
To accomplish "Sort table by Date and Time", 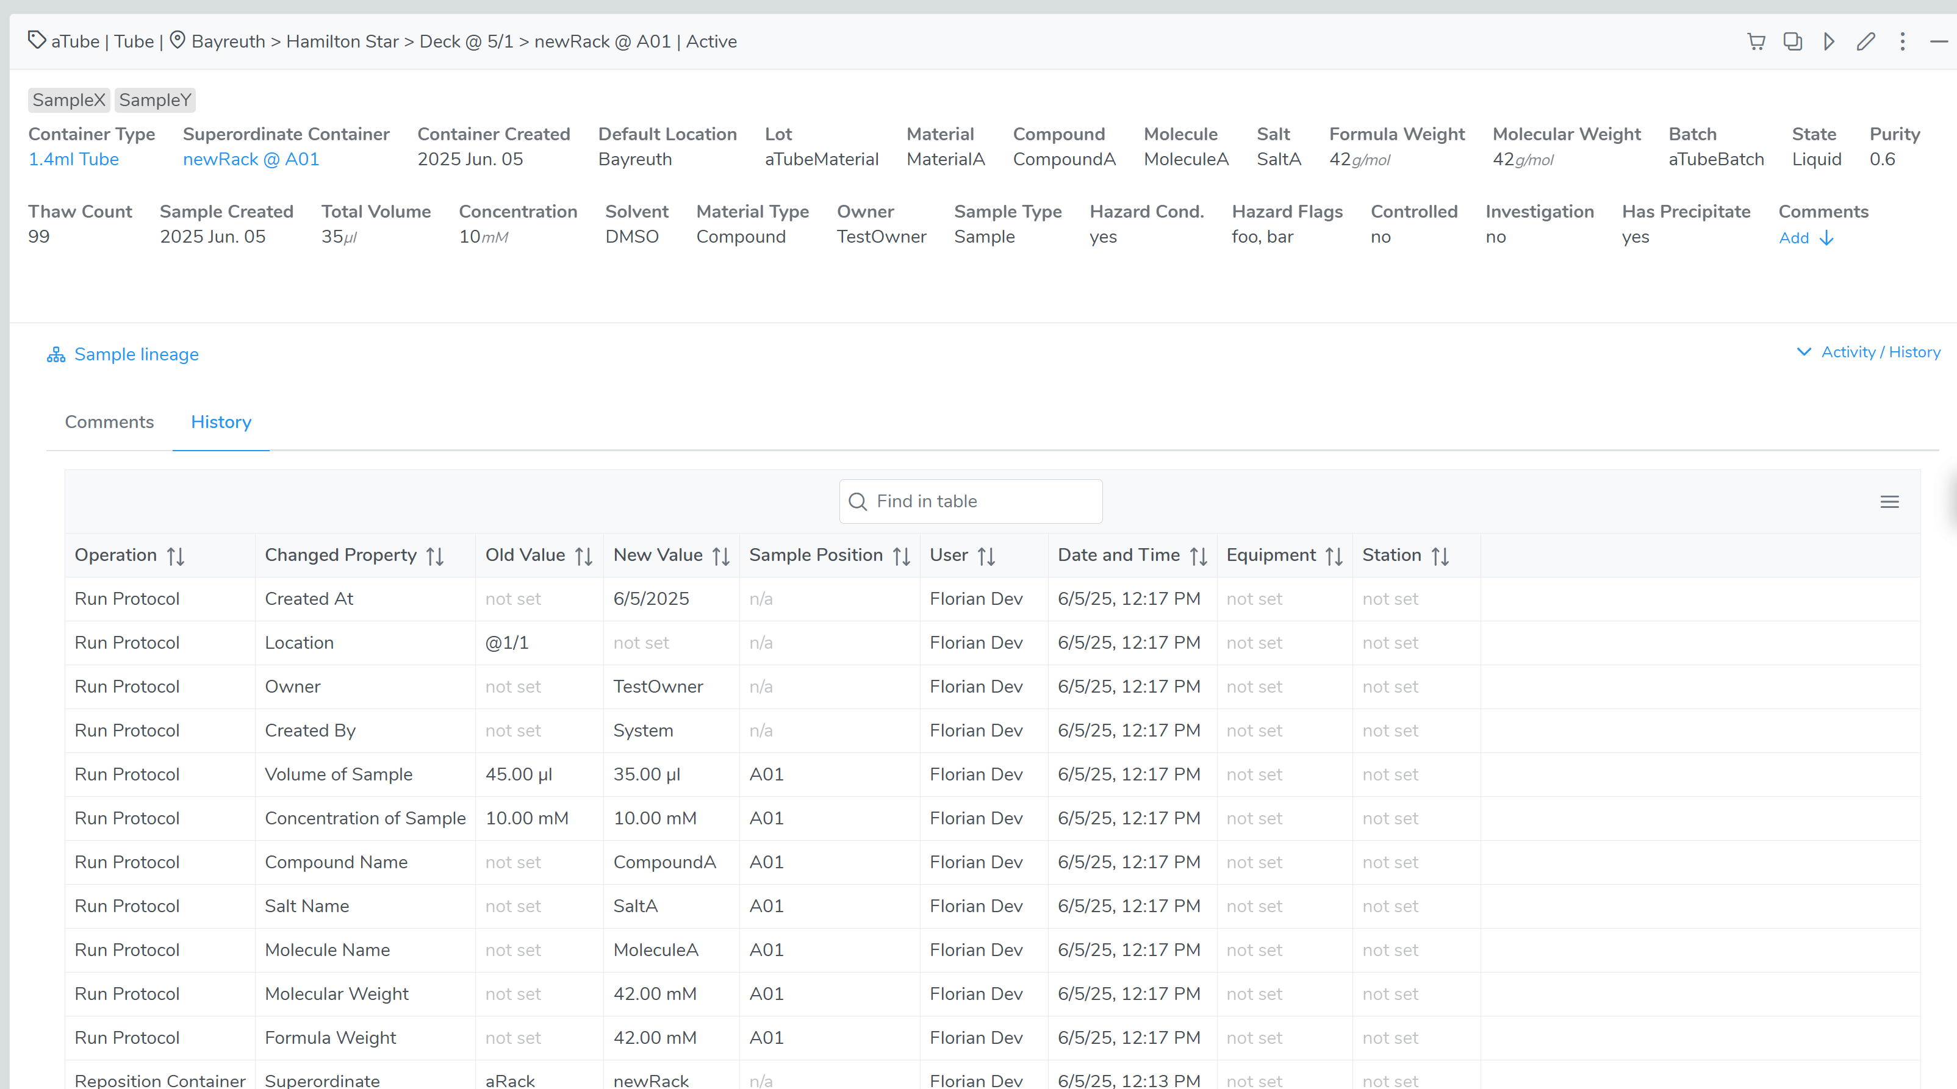I will pos(1198,556).
